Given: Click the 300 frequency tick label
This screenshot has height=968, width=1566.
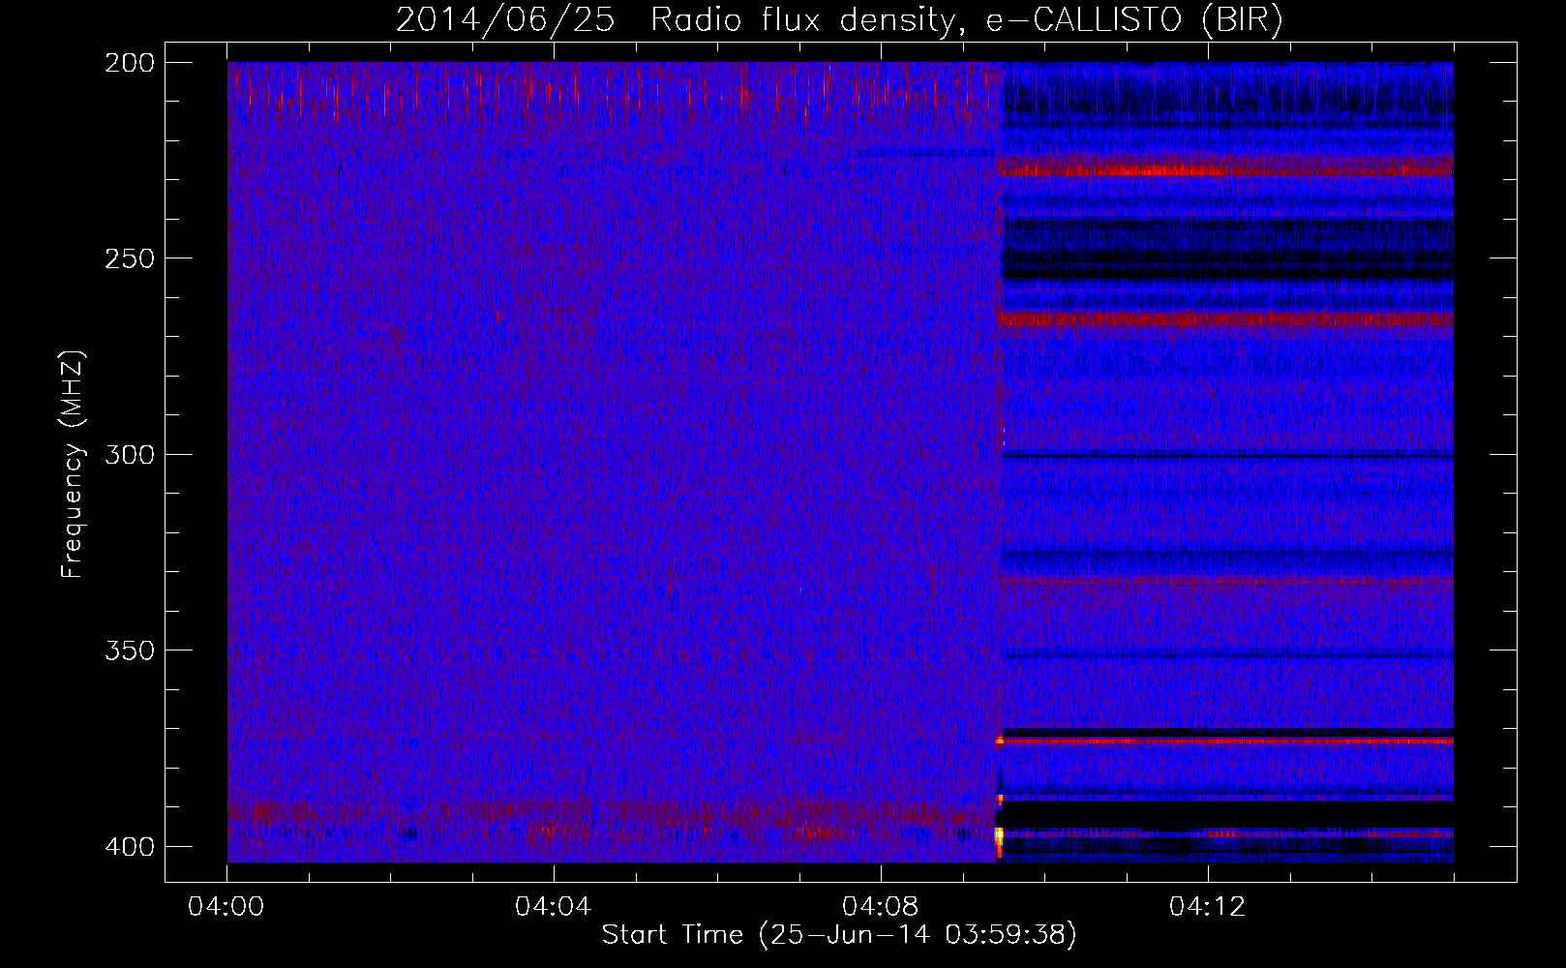Looking at the screenshot, I should [x=129, y=455].
